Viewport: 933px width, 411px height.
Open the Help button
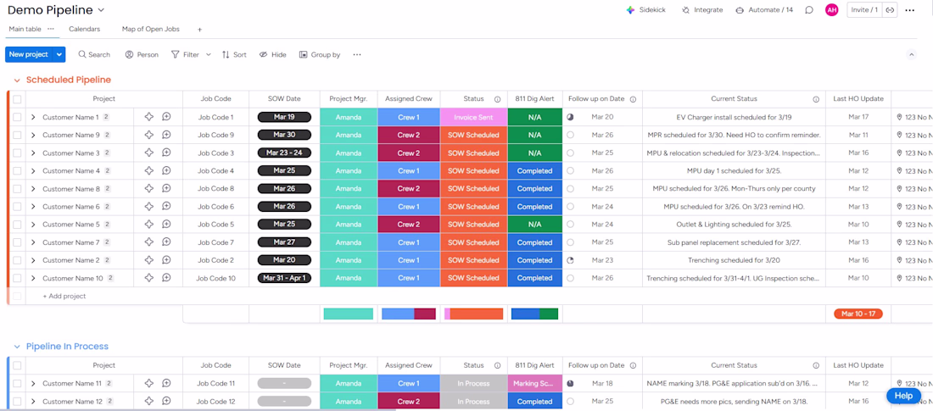903,396
